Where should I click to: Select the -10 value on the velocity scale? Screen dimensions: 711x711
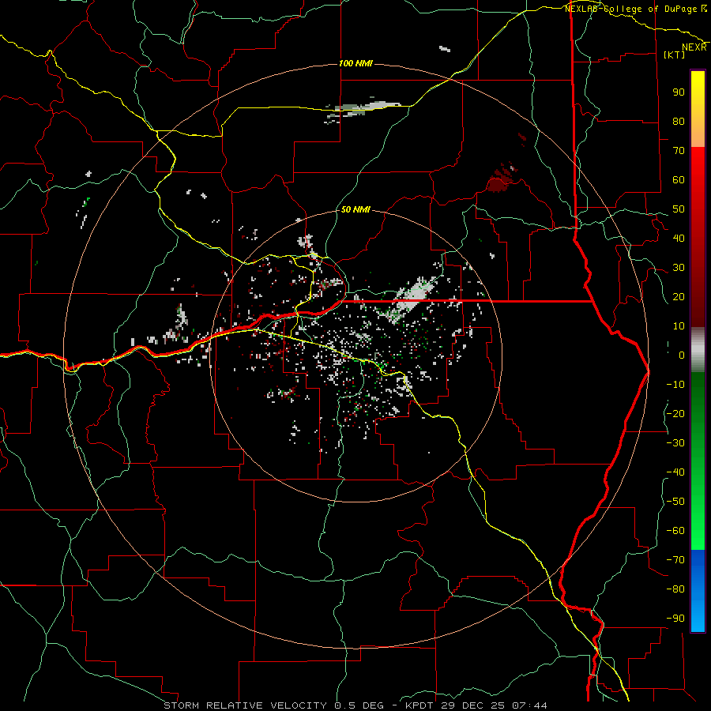coord(675,385)
